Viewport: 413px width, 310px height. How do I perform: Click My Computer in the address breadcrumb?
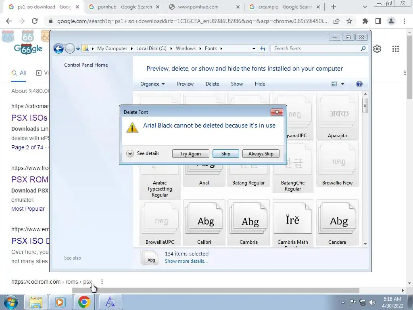(x=112, y=48)
